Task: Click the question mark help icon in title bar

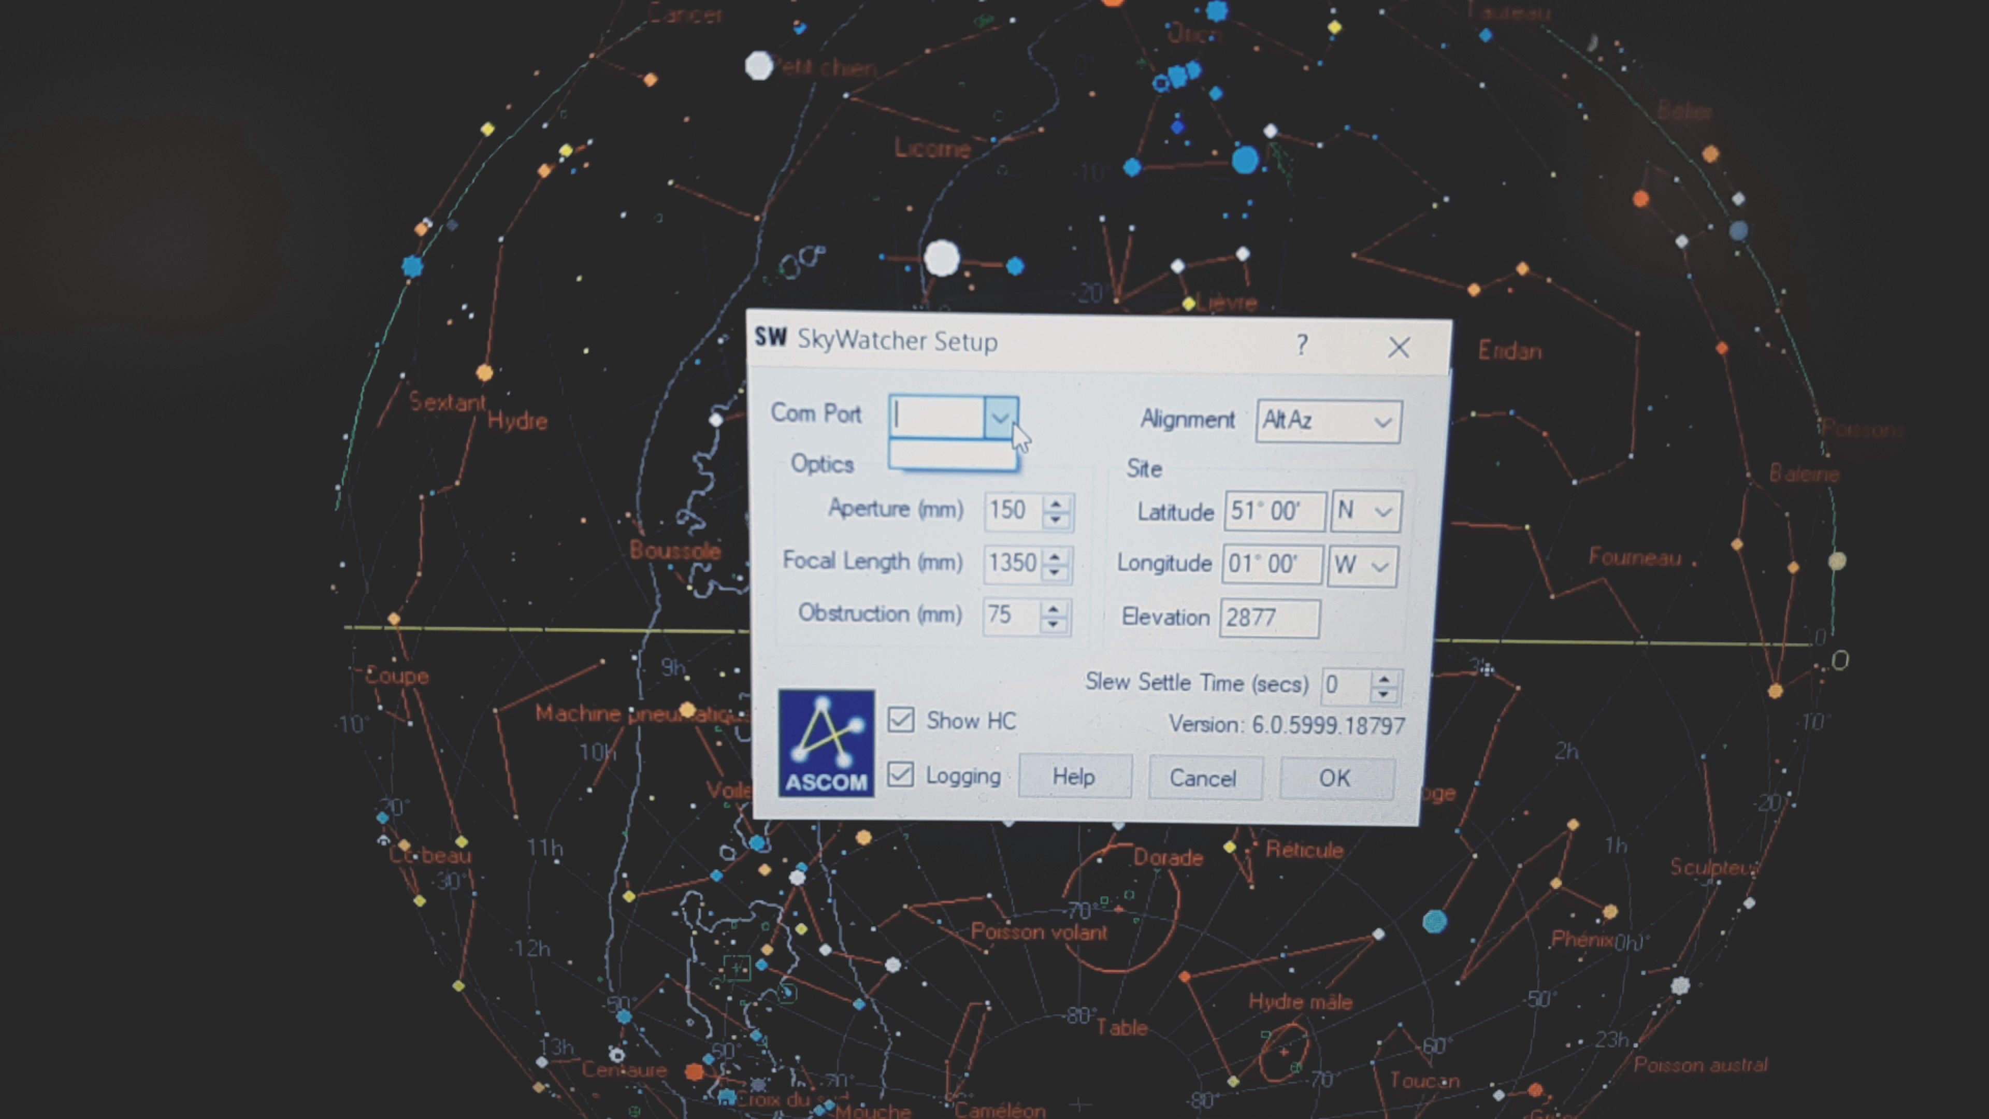Action: [x=1302, y=345]
